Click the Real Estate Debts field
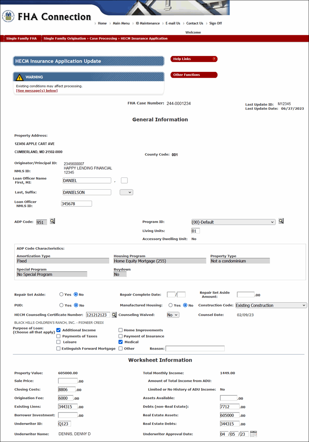 point(230,424)
